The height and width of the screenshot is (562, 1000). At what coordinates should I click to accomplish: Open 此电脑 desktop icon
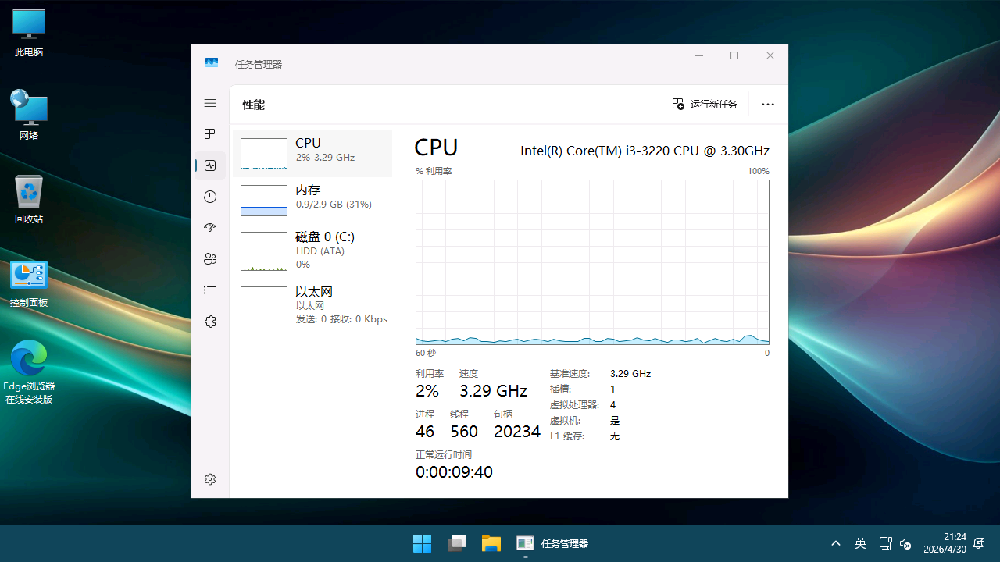click(29, 34)
